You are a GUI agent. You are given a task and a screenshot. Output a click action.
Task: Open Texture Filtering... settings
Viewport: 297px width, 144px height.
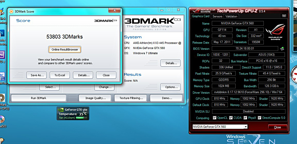point(131,98)
